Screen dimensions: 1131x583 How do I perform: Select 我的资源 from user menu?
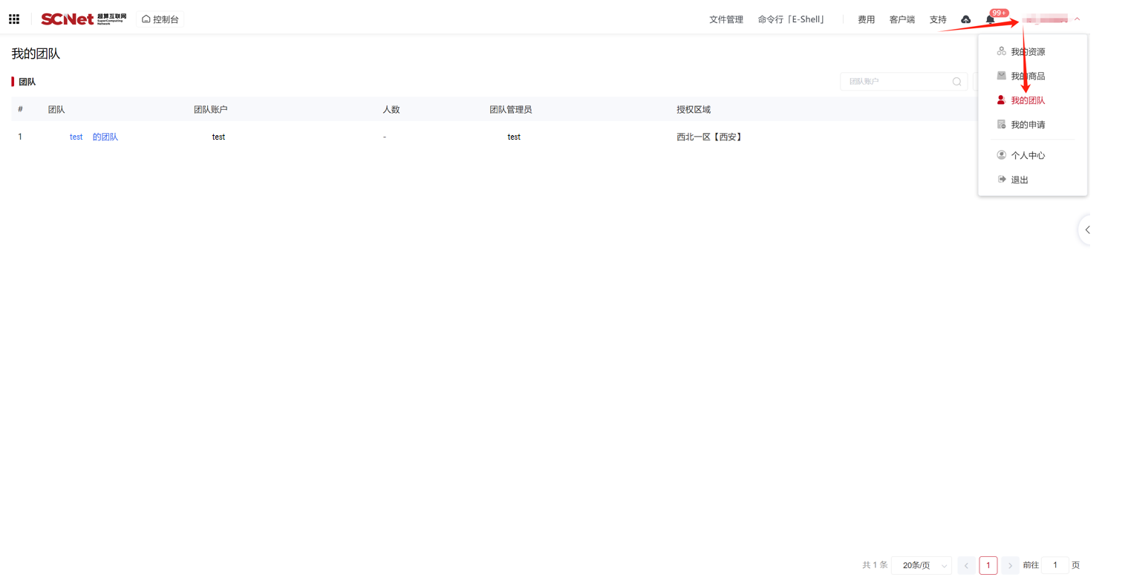tap(1027, 52)
